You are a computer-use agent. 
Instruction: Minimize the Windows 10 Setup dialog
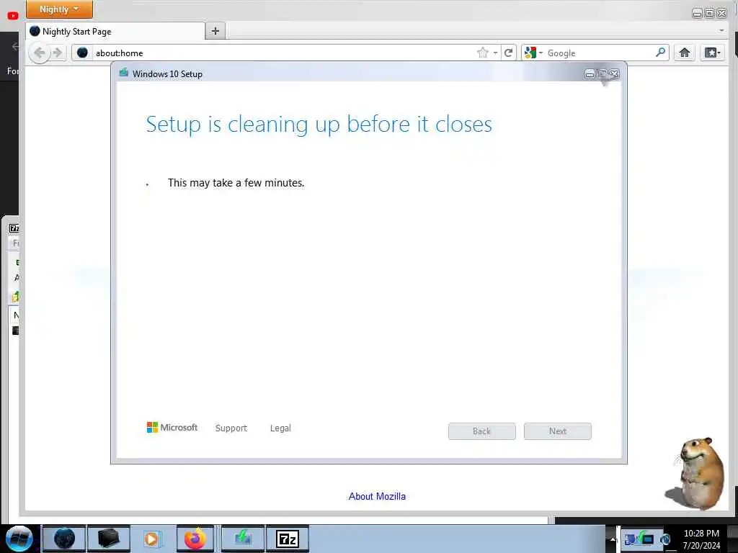[x=590, y=74]
